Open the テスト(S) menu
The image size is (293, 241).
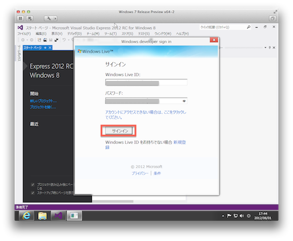point(144,34)
